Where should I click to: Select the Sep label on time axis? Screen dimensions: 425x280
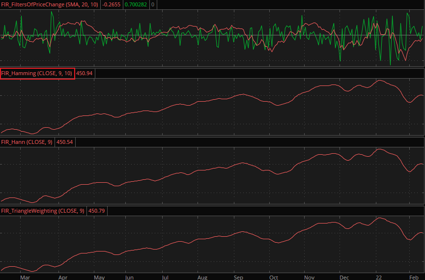[x=239, y=277]
